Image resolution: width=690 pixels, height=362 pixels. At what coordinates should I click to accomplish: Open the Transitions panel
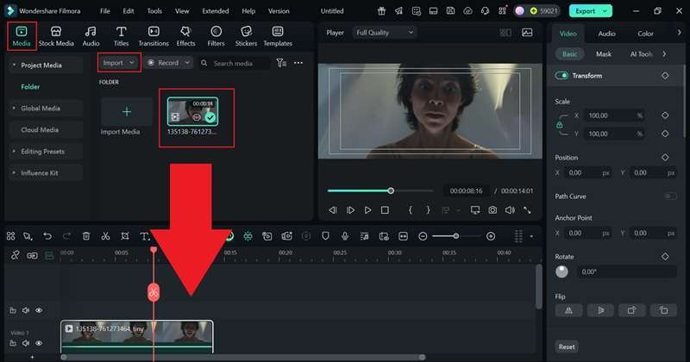coord(154,36)
